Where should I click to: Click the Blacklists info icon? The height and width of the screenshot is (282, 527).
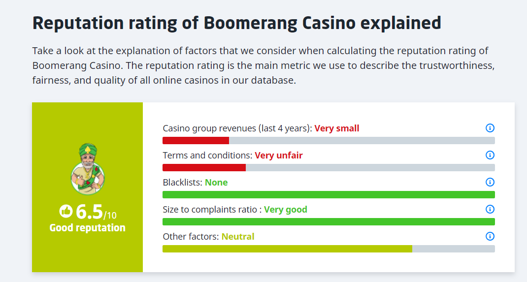point(490,182)
